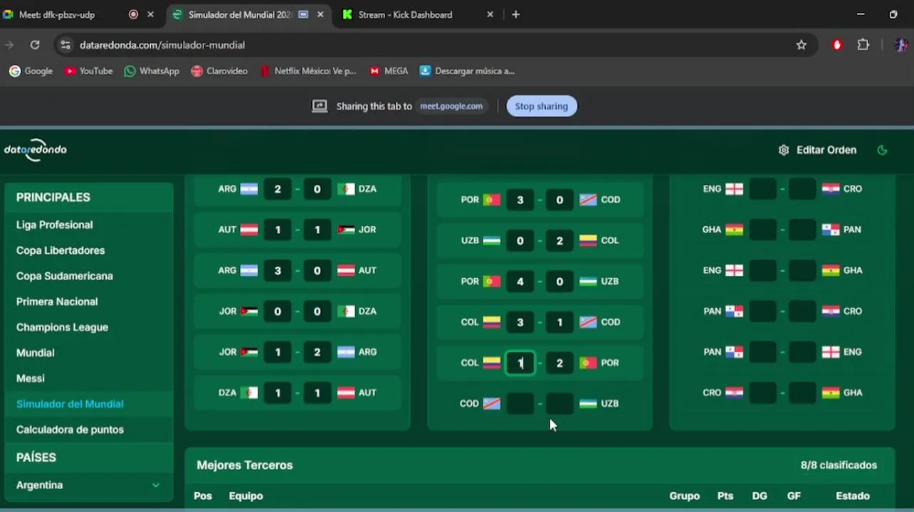The image size is (914, 512).
Task: Click AUT score in AUT-JOR match
Action: pos(278,229)
